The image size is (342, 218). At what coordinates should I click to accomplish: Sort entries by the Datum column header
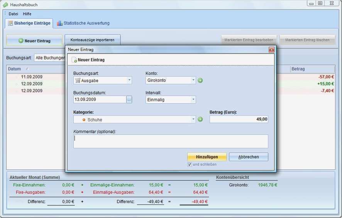point(15,69)
